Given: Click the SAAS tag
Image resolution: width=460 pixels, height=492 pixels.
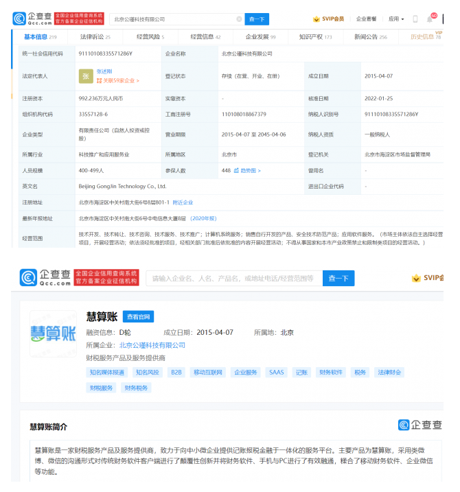Looking at the screenshot, I should pos(276,372).
